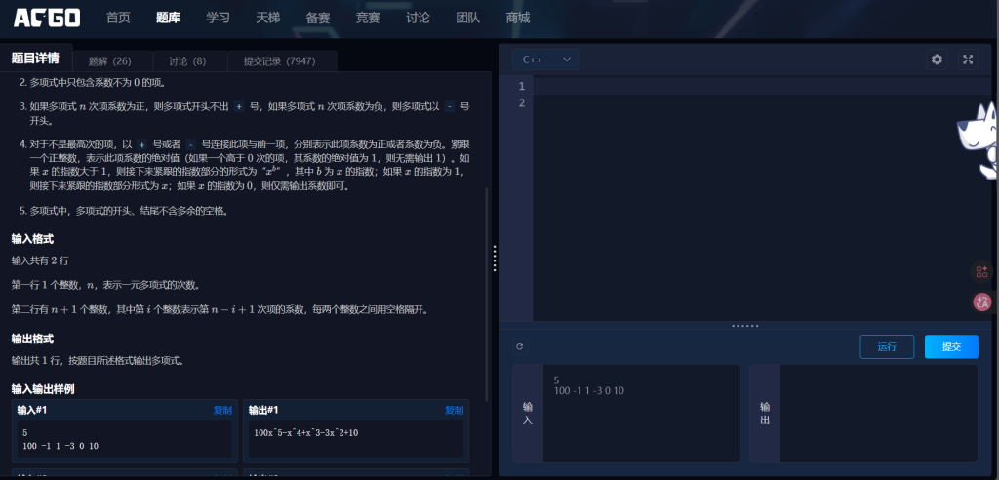
Task: Open the apps grid icon on the right edge
Action: coord(982,272)
